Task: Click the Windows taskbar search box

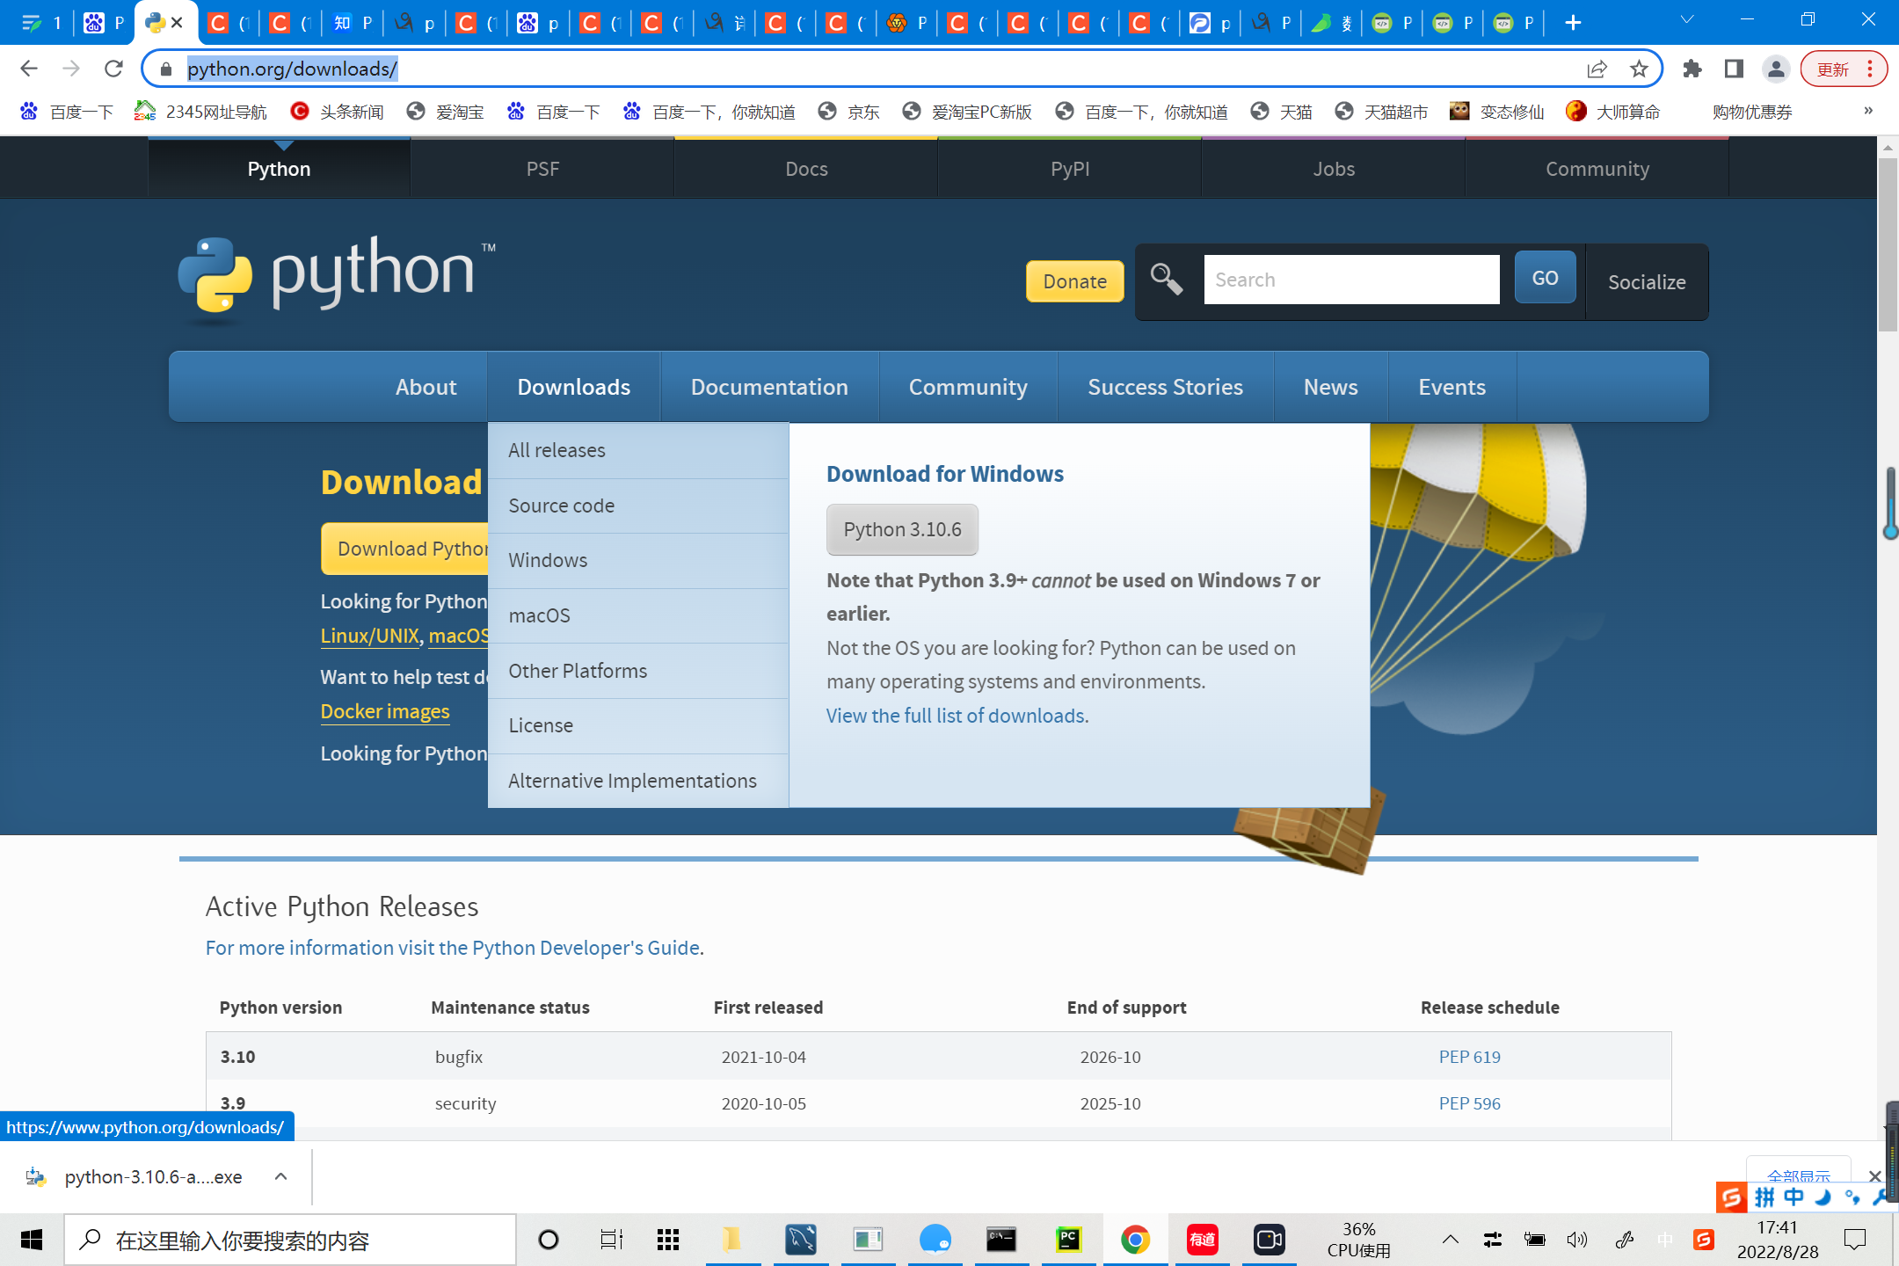Action: (290, 1241)
